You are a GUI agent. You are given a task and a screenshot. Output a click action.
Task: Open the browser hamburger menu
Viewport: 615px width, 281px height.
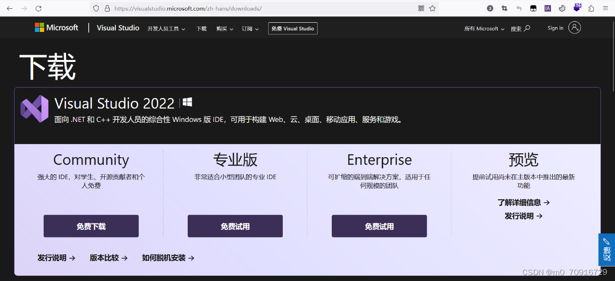[605, 8]
